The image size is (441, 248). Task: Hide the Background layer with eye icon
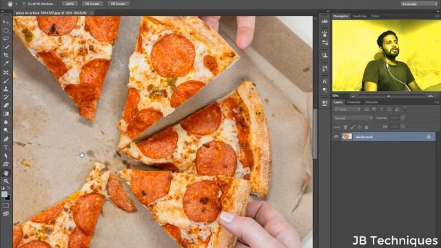[336, 136]
